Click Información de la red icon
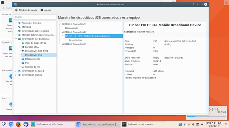The image size is (229, 128). [19, 71]
